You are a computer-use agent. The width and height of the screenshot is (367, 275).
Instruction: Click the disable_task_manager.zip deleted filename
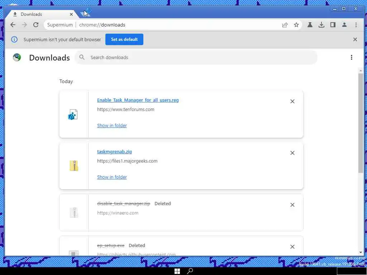124,203
